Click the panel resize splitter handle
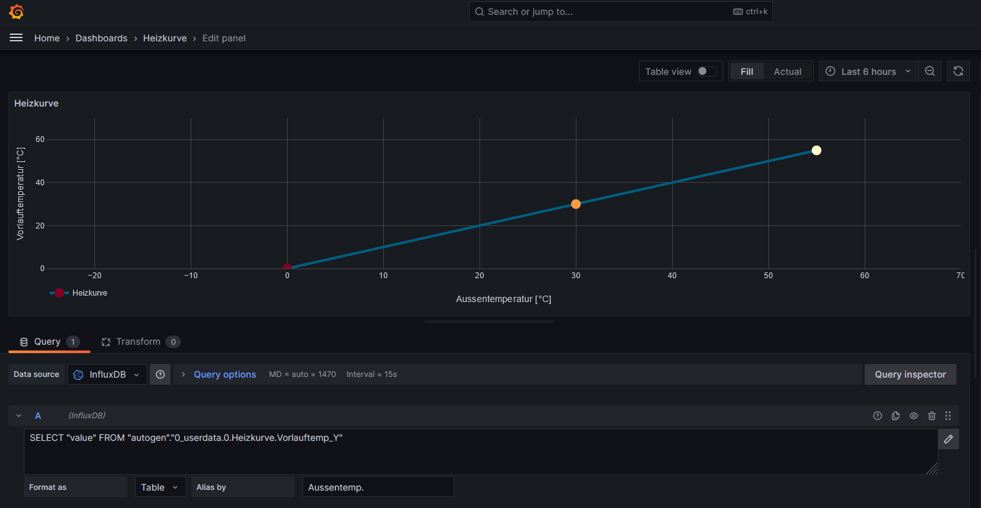The width and height of the screenshot is (981, 508). 489,321
